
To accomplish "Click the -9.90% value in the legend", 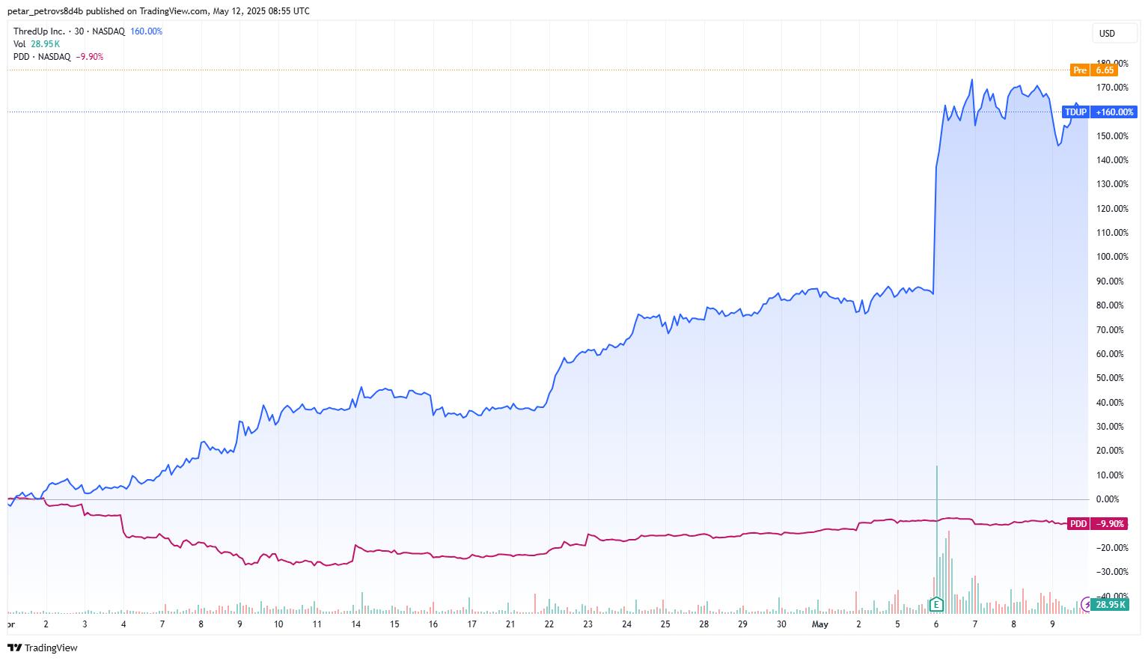I will 90,57.
